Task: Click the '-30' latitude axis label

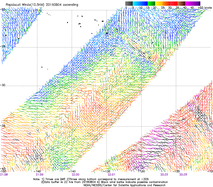Action: coord(3,85)
